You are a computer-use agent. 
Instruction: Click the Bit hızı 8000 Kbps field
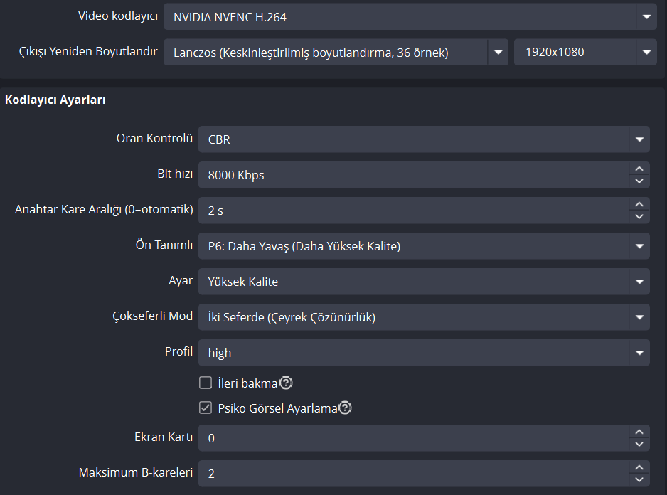tap(412, 175)
